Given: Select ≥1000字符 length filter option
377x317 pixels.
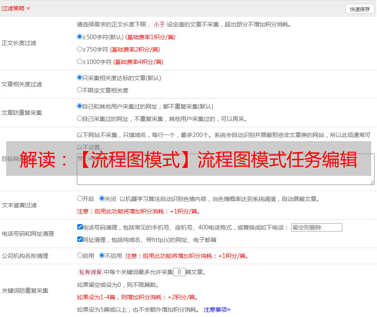Looking at the screenshot, I should 80,62.
